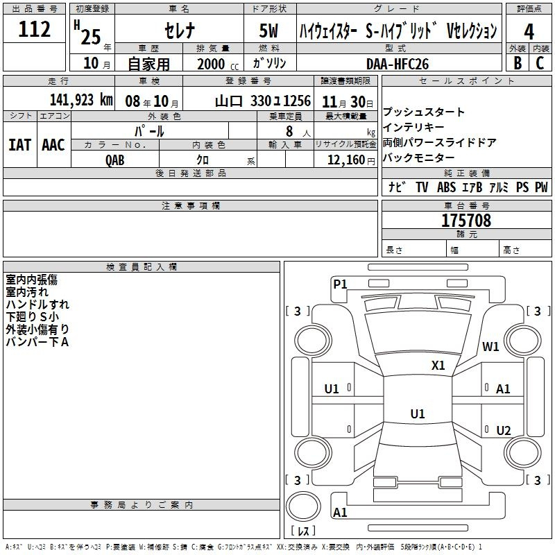555x555 pixels.
Task: Select the overall evaluation score 4
Action: [529, 31]
